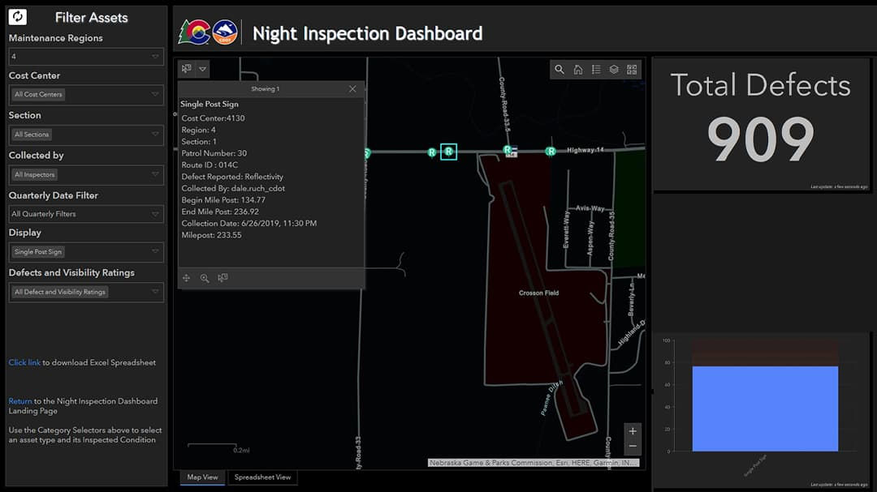This screenshot has width=877, height=492.
Task: Open the Collected by inspectors dropdown
Action: coord(86,174)
